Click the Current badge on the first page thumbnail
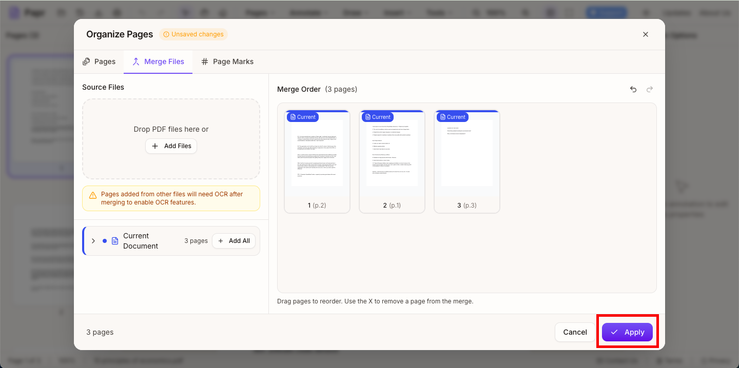The height and width of the screenshot is (368, 739). point(302,117)
